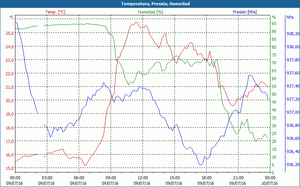This screenshot has width=300, height=187.
Task: Click time axis label "06:00"
Action: point(79,178)
